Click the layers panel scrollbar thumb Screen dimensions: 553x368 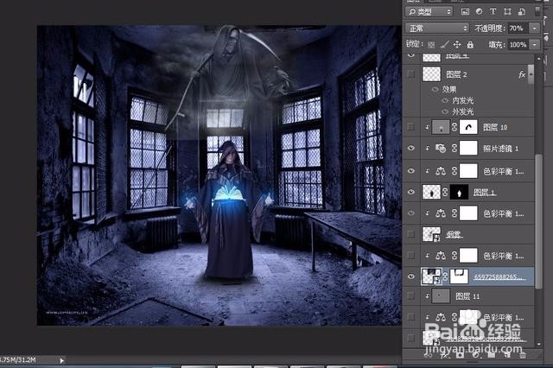[x=538, y=221]
